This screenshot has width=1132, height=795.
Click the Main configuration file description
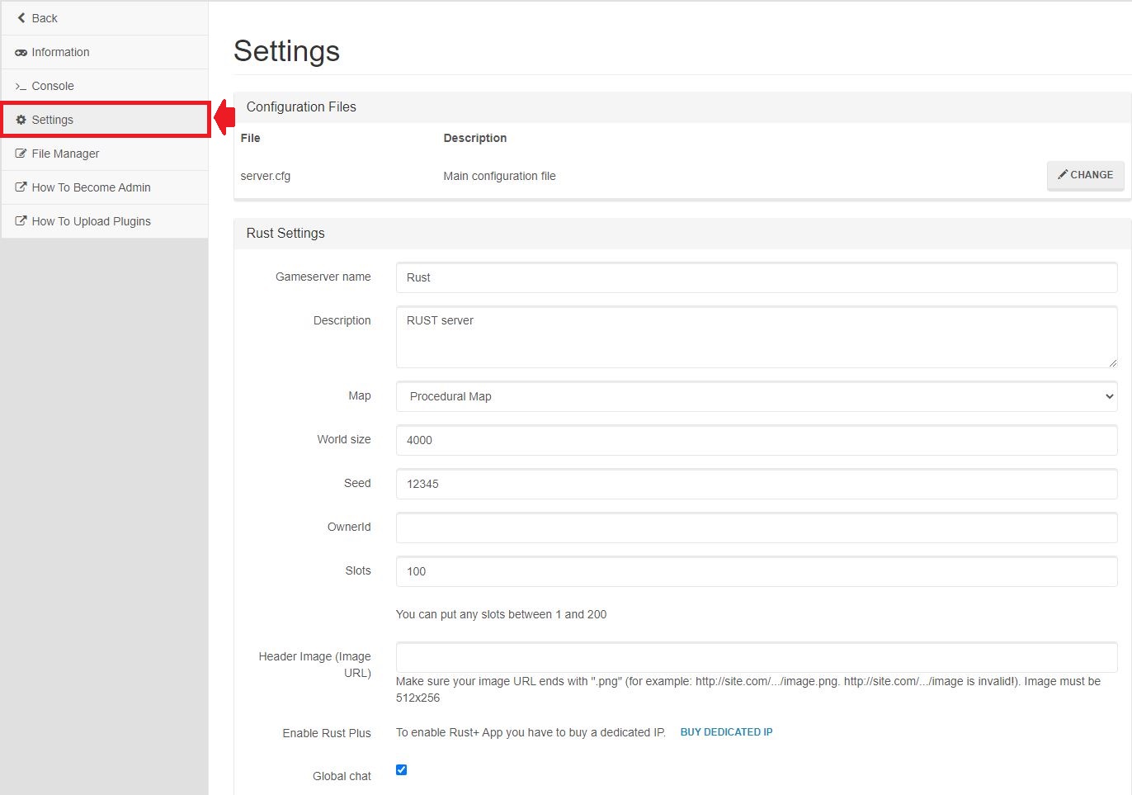(x=499, y=176)
